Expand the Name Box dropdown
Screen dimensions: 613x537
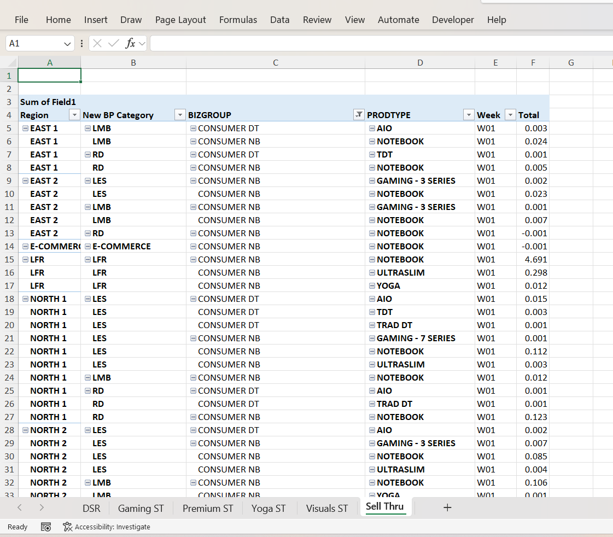pos(67,43)
